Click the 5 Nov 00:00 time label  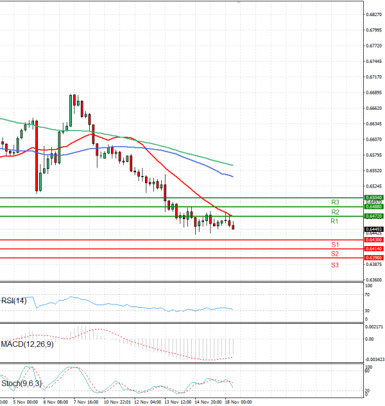pyautogui.click(x=26, y=402)
